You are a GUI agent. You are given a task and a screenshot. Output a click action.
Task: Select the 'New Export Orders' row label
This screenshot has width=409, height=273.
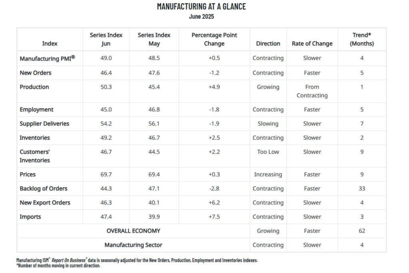pyautogui.click(x=45, y=203)
